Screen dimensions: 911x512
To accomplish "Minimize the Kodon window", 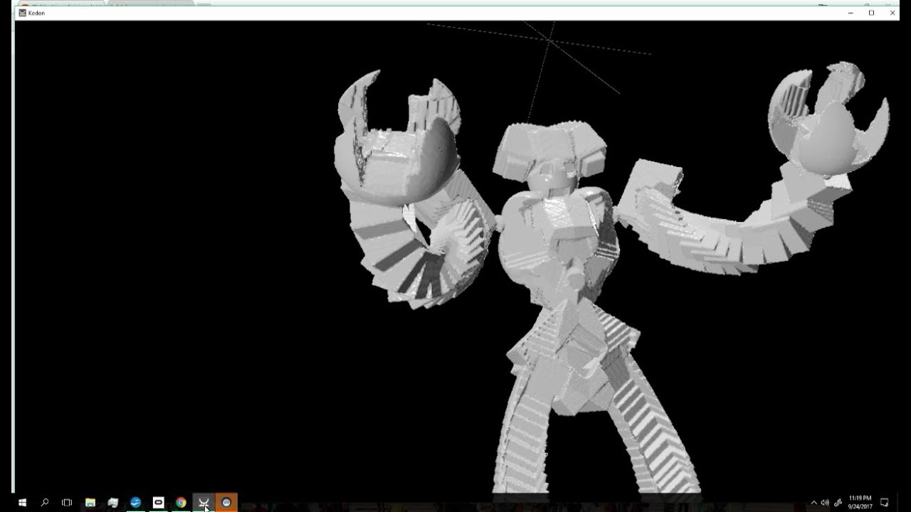I will (x=851, y=13).
